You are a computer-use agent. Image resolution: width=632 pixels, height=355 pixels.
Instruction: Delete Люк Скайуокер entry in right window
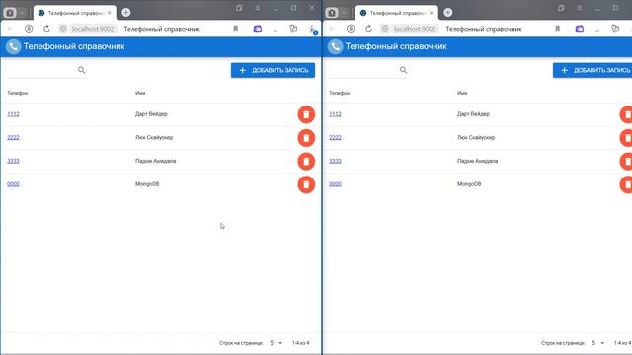[x=626, y=138]
